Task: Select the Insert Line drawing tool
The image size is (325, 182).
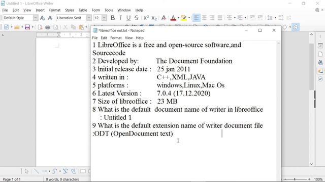Action: click(x=36, y=171)
